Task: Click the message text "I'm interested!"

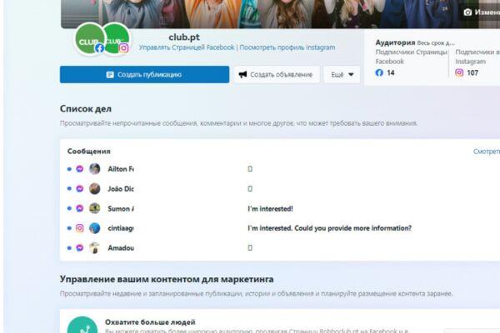Action: click(270, 209)
